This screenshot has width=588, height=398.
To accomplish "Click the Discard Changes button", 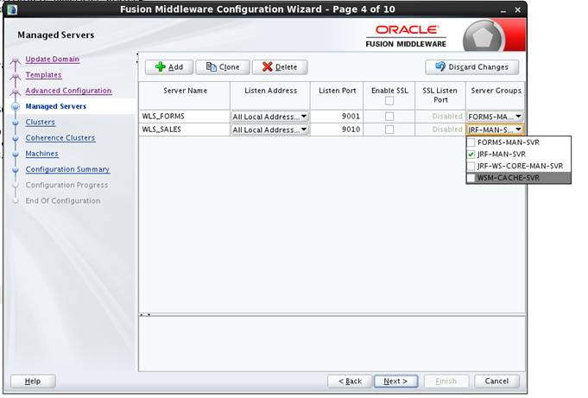I will pos(471,67).
